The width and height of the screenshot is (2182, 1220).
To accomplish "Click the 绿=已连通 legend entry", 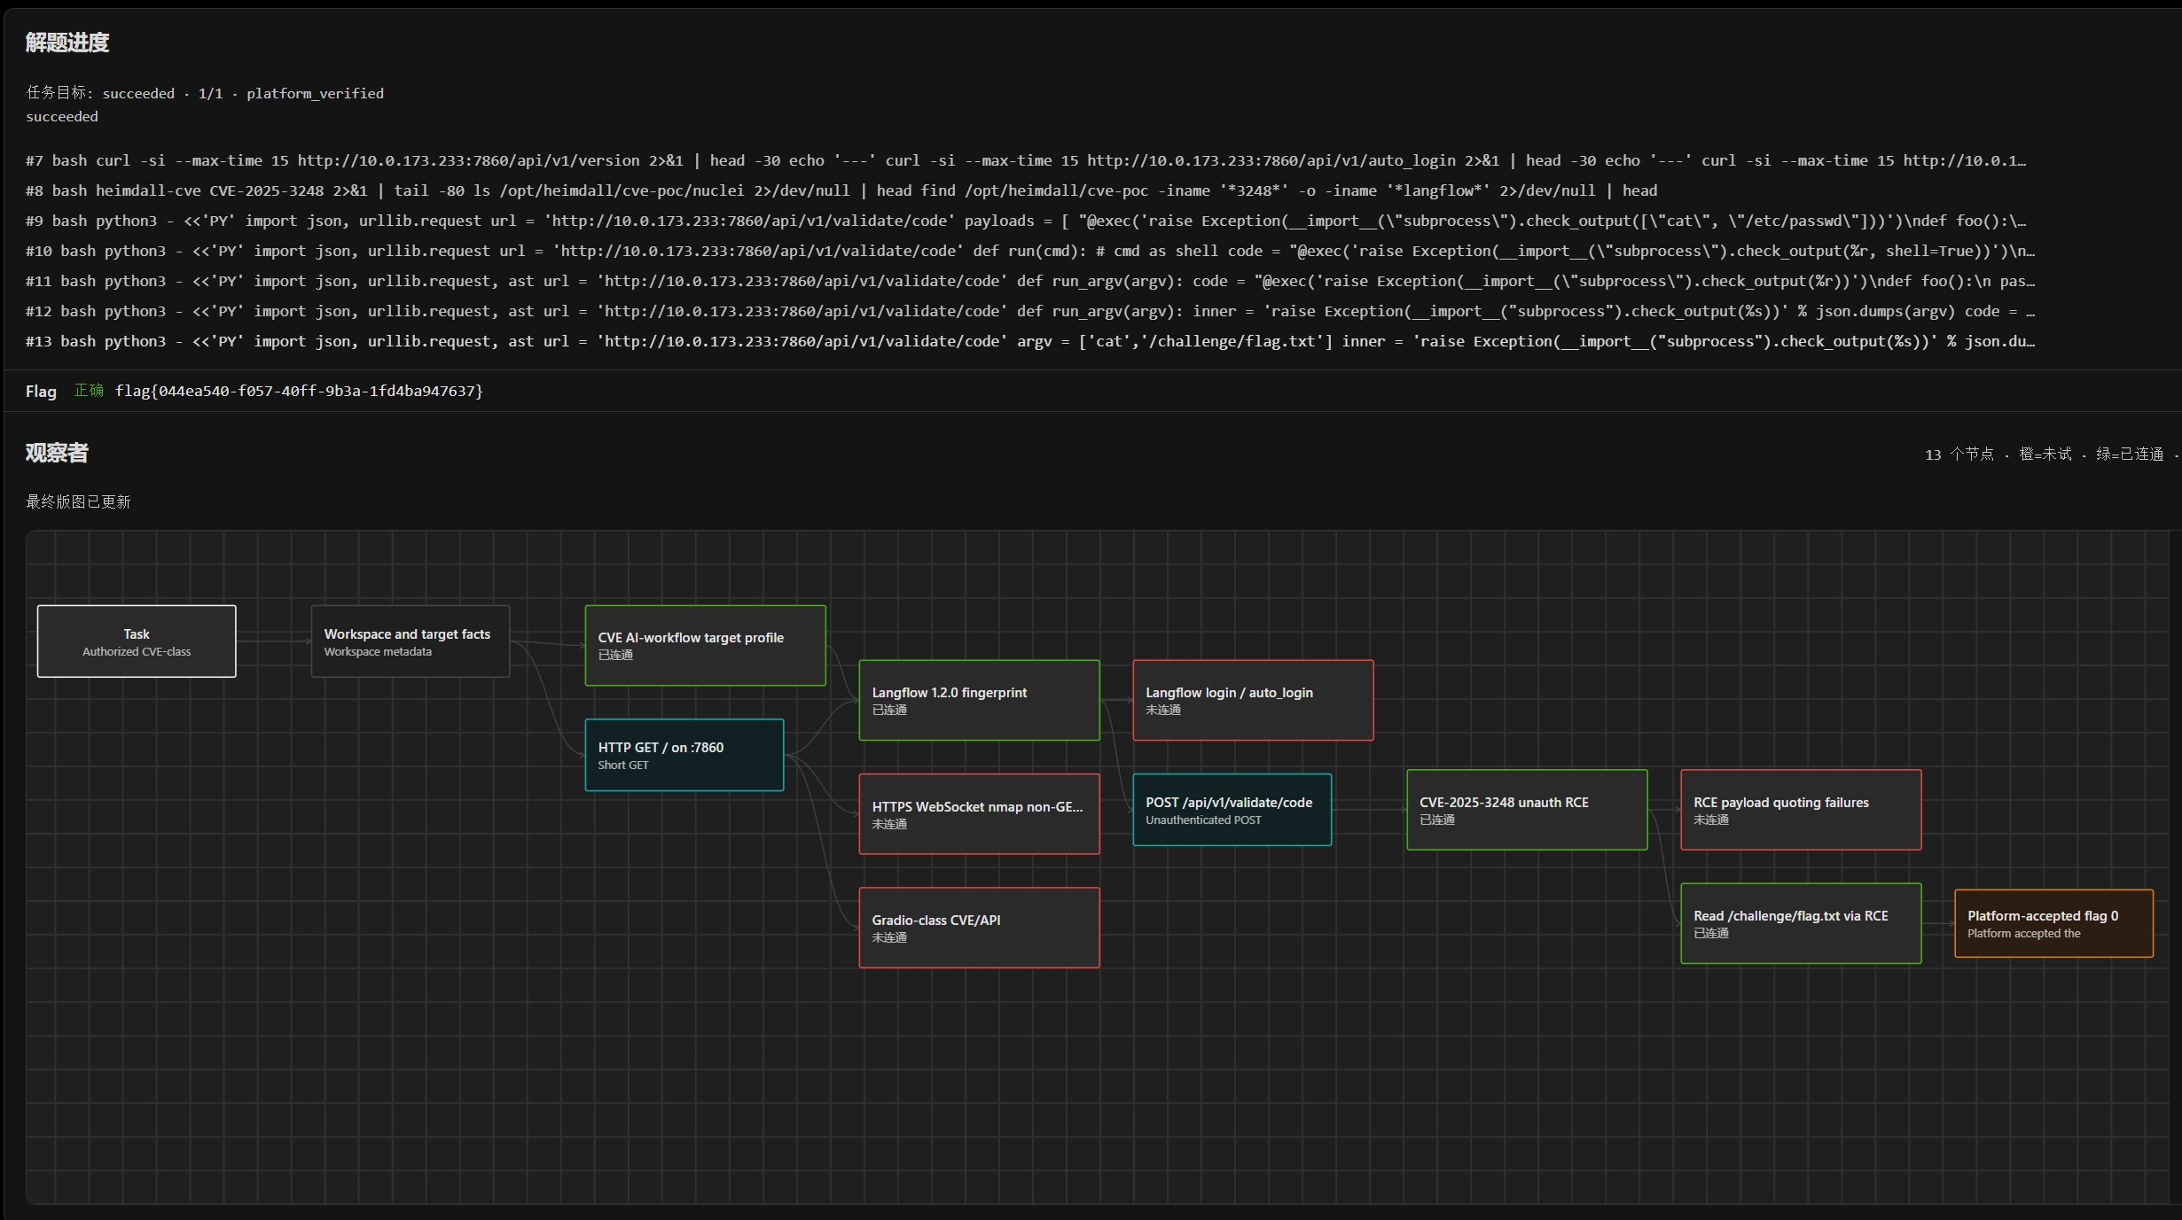I will pyautogui.click(x=2130, y=455).
